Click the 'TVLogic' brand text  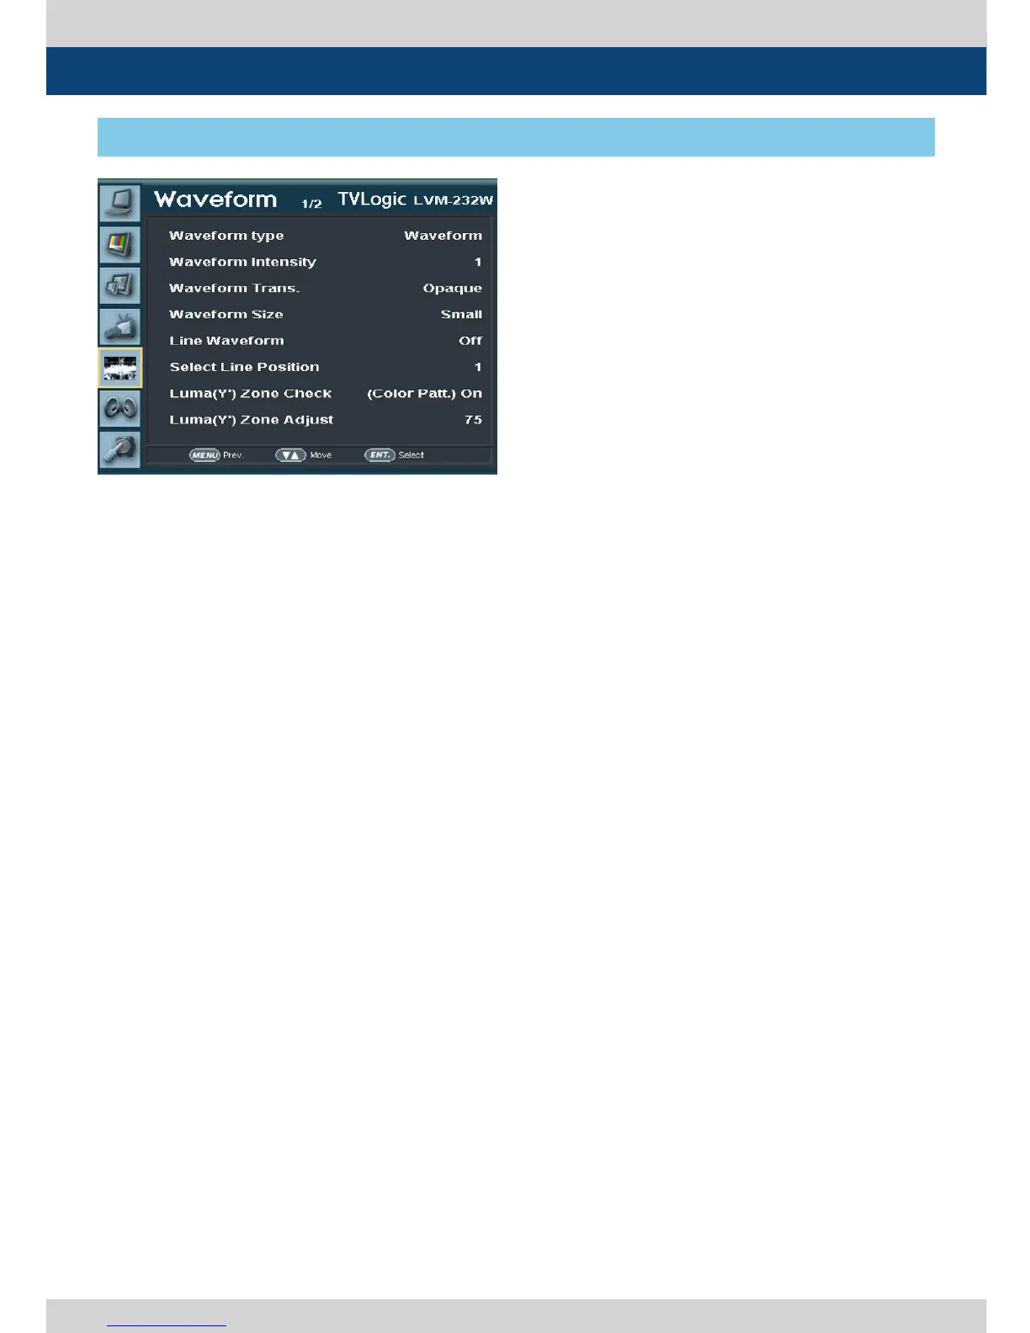coord(372,199)
